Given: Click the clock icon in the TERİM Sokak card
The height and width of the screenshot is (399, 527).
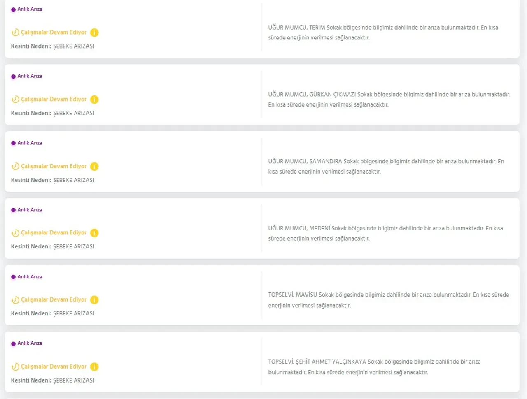Looking at the screenshot, I should 15,32.
